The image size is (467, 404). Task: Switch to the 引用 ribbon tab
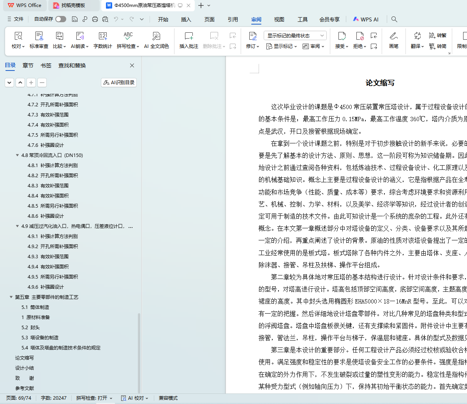(x=233, y=19)
